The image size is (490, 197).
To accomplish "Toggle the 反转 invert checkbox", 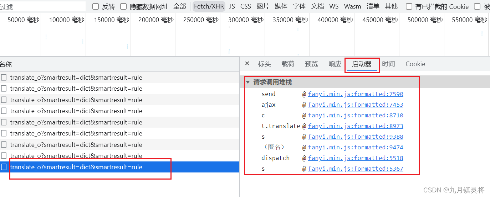I will (x=96, y=6).
